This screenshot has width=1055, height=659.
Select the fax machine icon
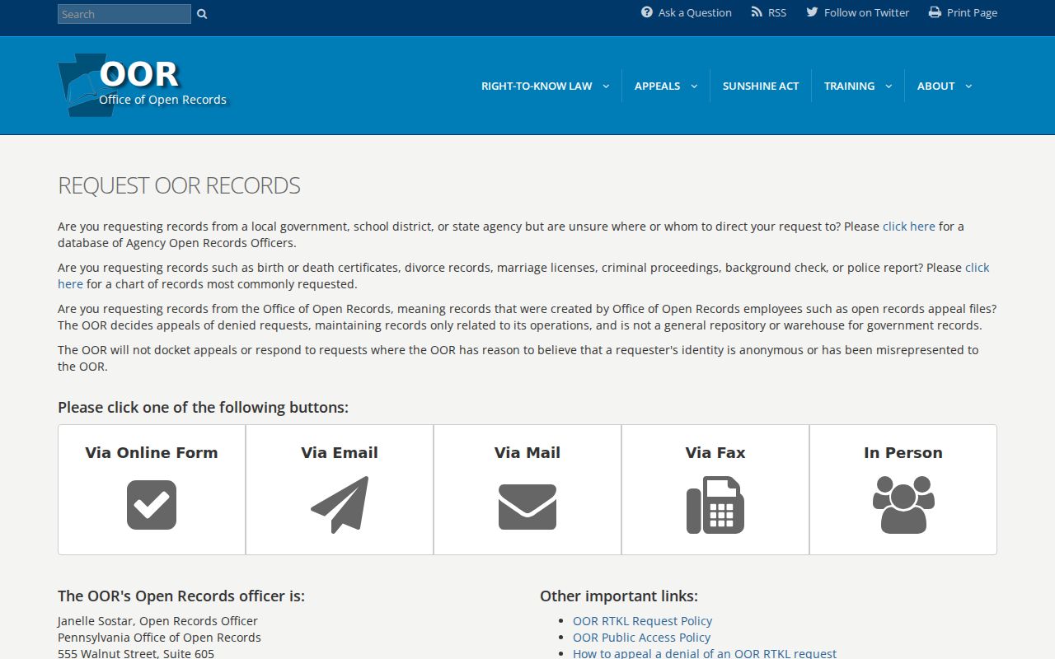715,505
